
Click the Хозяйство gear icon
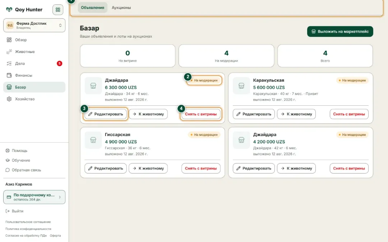tap(9, 99)
